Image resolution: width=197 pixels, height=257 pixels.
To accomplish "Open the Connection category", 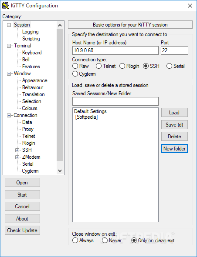I will 25,115.
